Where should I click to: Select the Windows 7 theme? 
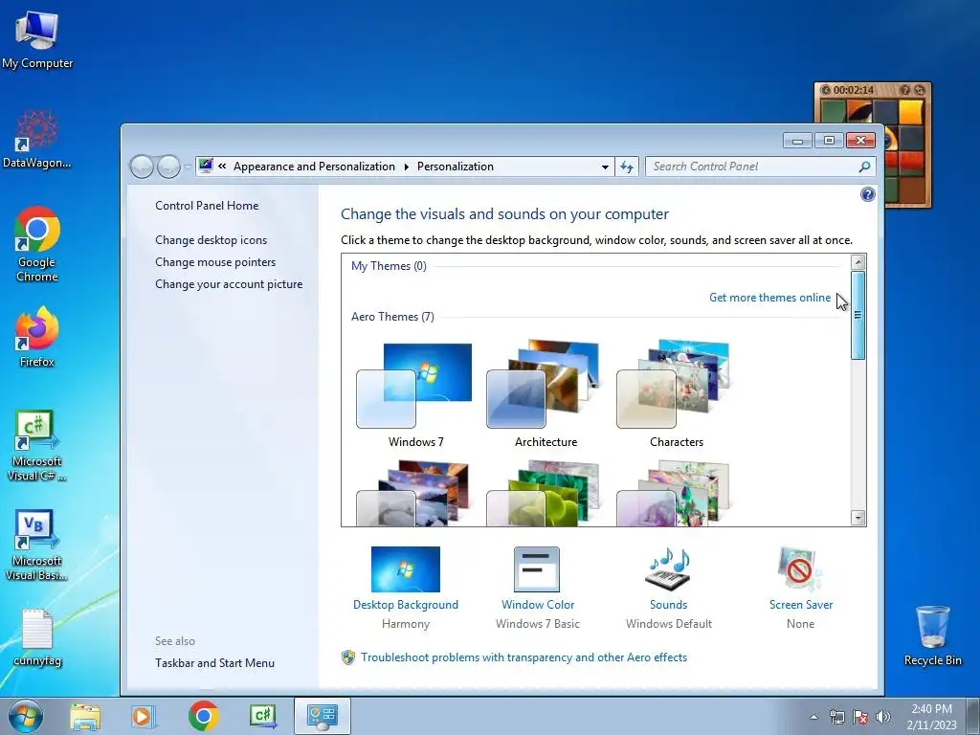tap(415, 395)
